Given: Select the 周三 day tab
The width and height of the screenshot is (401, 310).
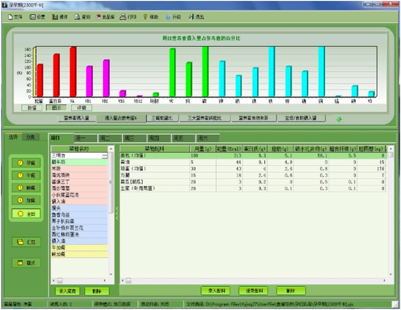Looking at the screenshot, I should coord(134,138).
